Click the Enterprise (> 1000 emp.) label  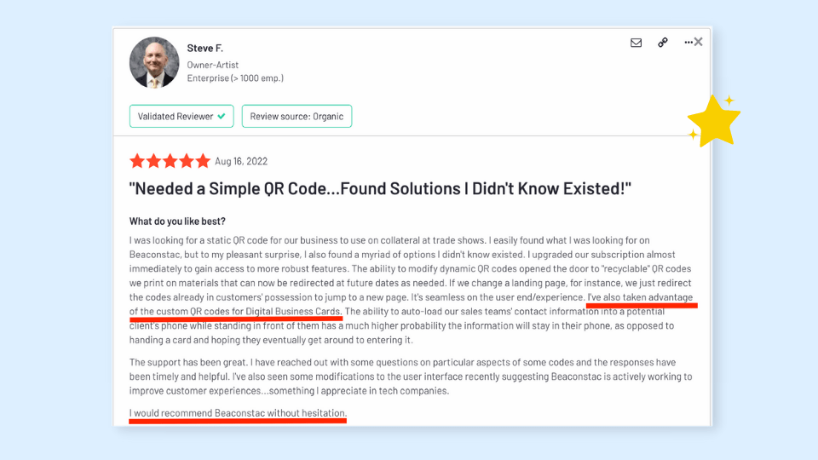(235, 78)
